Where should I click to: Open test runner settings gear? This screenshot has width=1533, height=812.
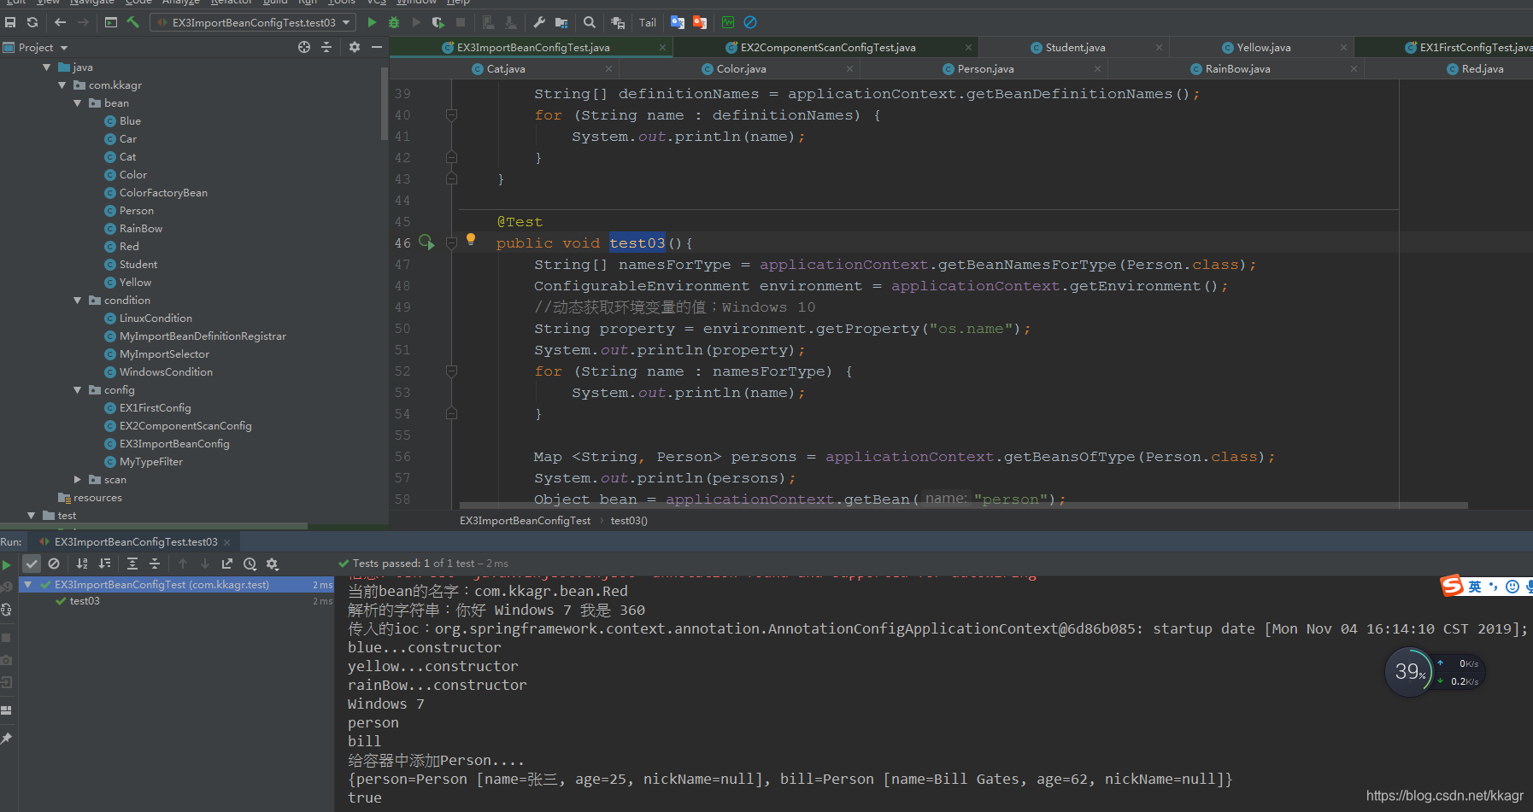point(273,564)
